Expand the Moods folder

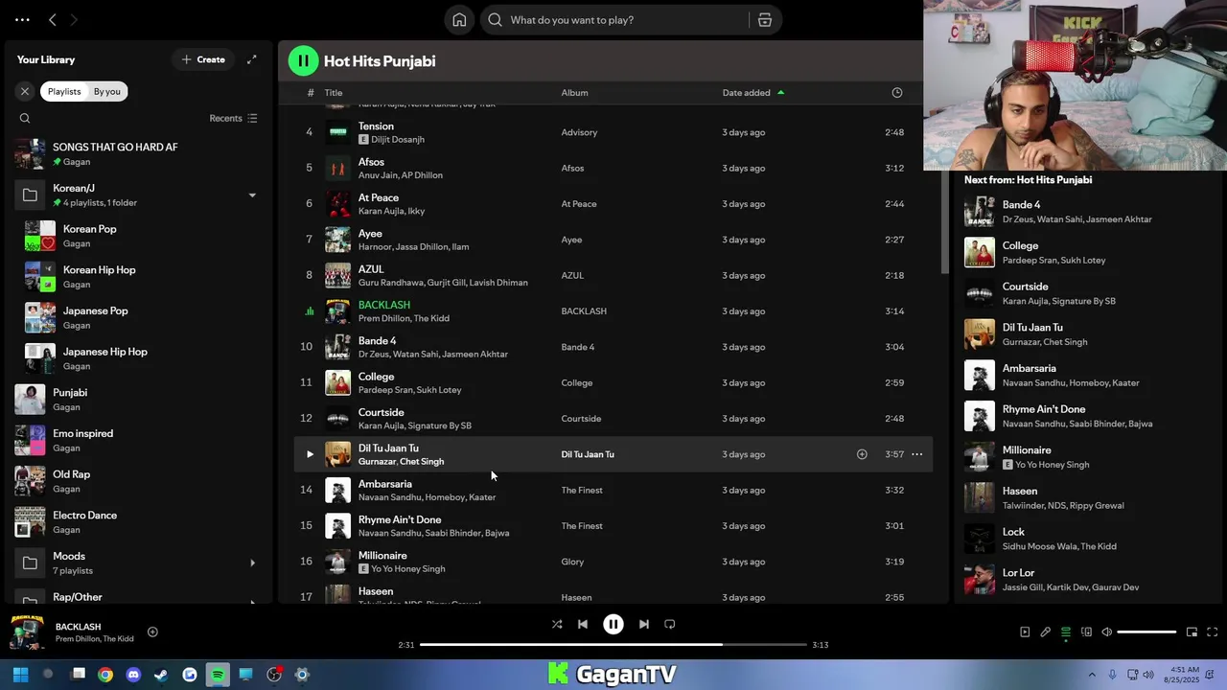pos(252,563)
